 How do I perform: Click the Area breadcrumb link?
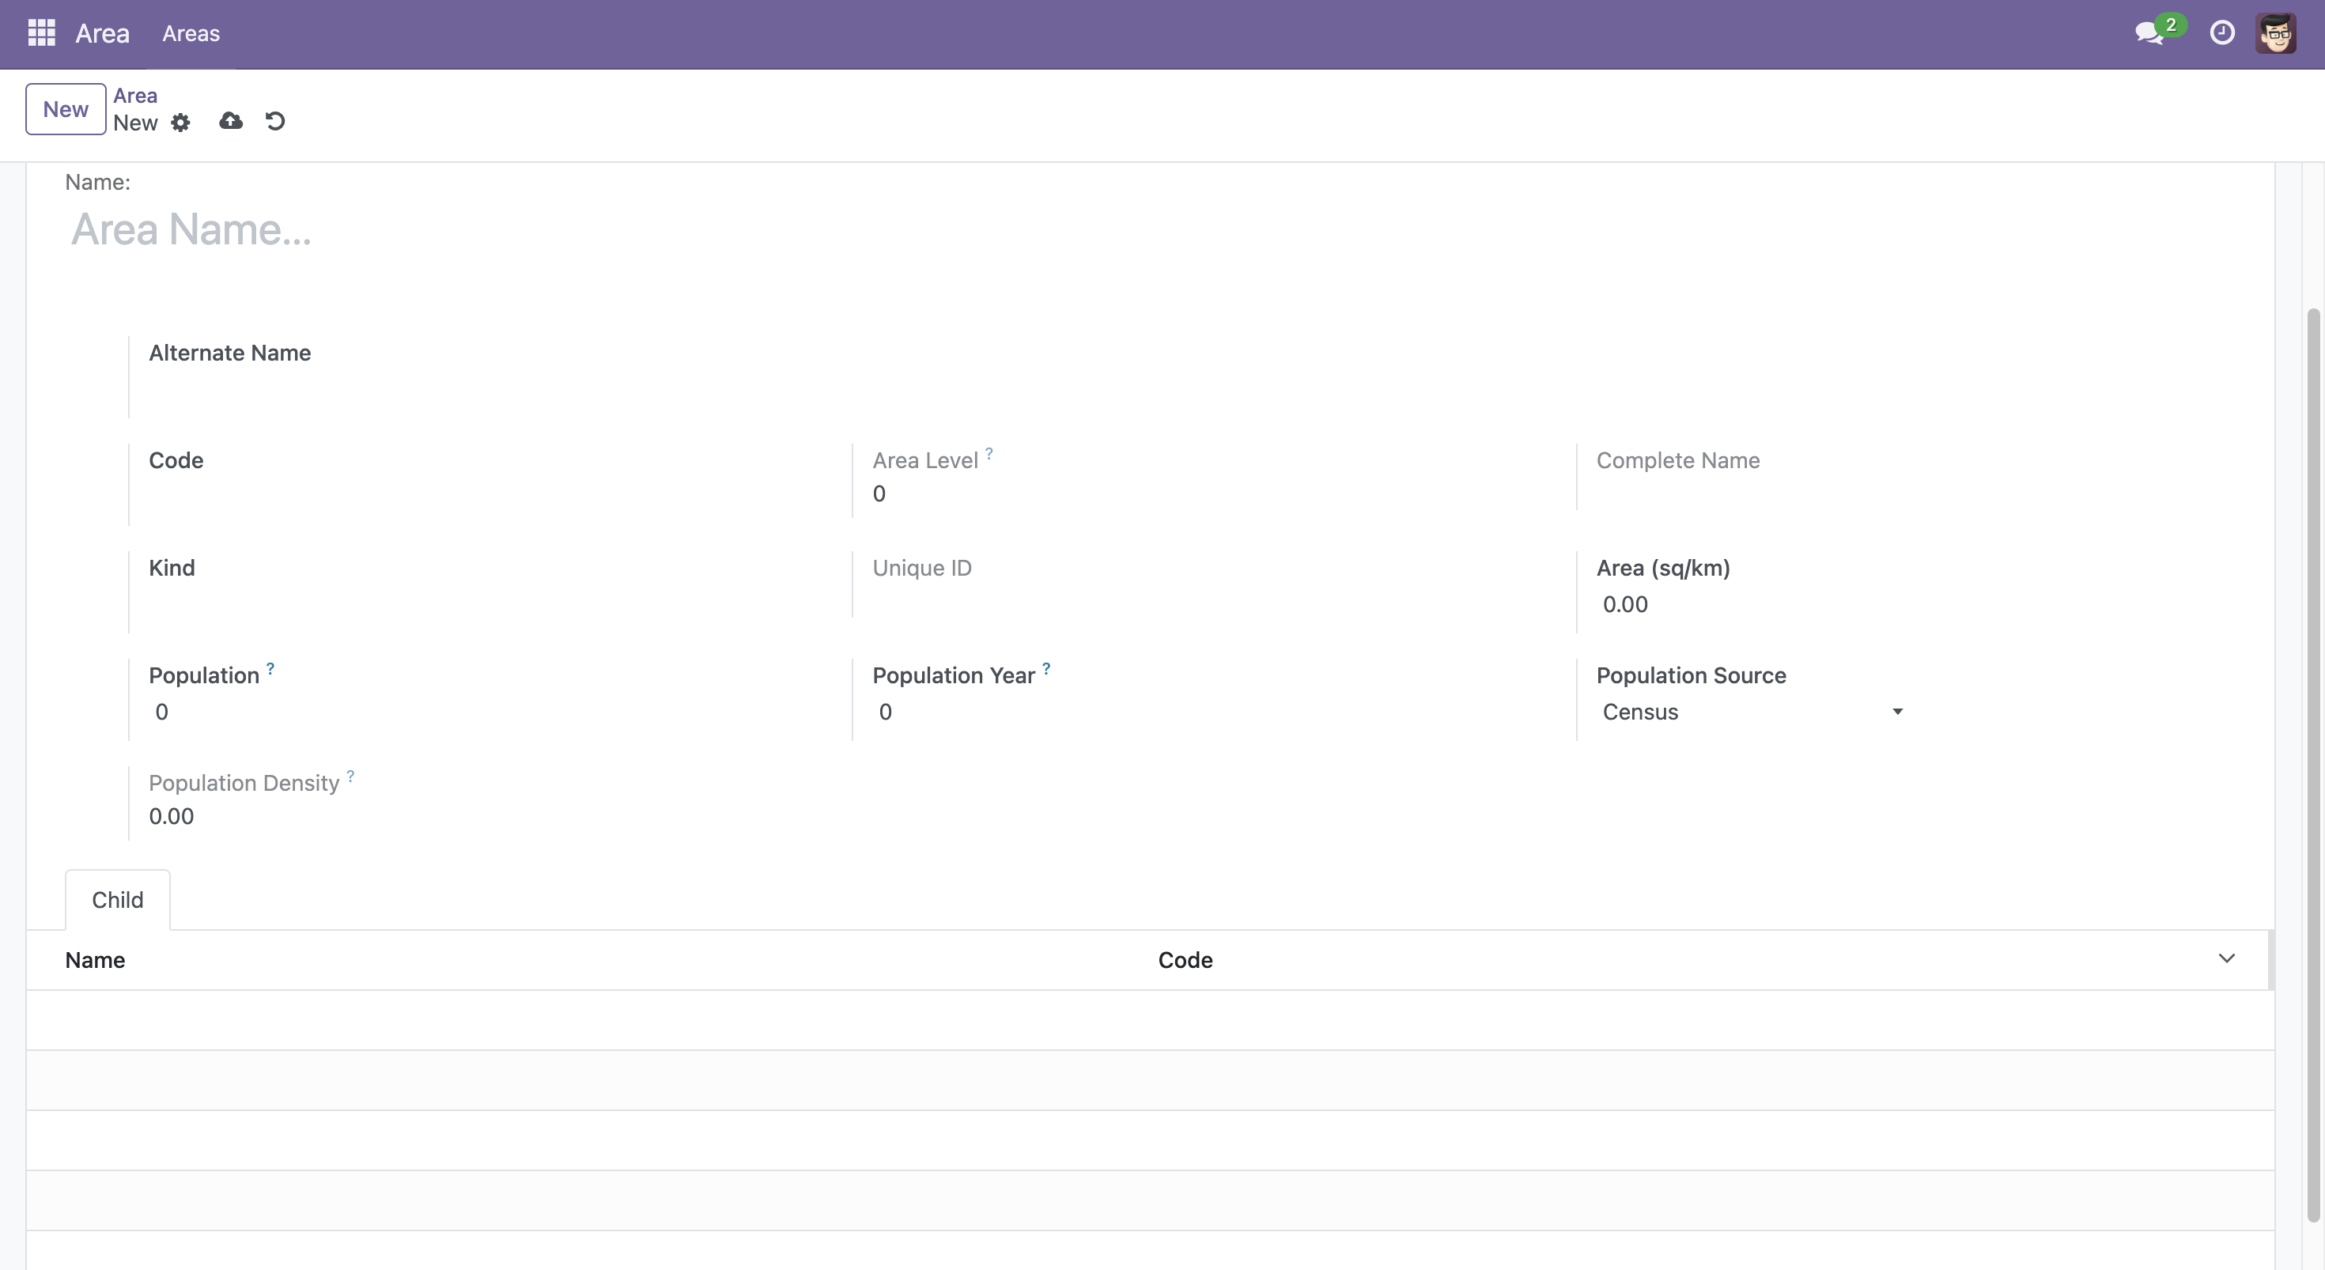135,95
